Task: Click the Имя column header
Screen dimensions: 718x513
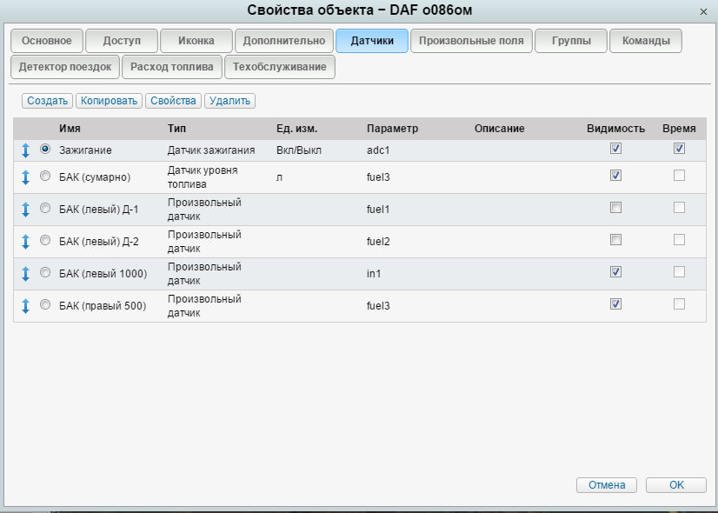Action: [70, 129]
